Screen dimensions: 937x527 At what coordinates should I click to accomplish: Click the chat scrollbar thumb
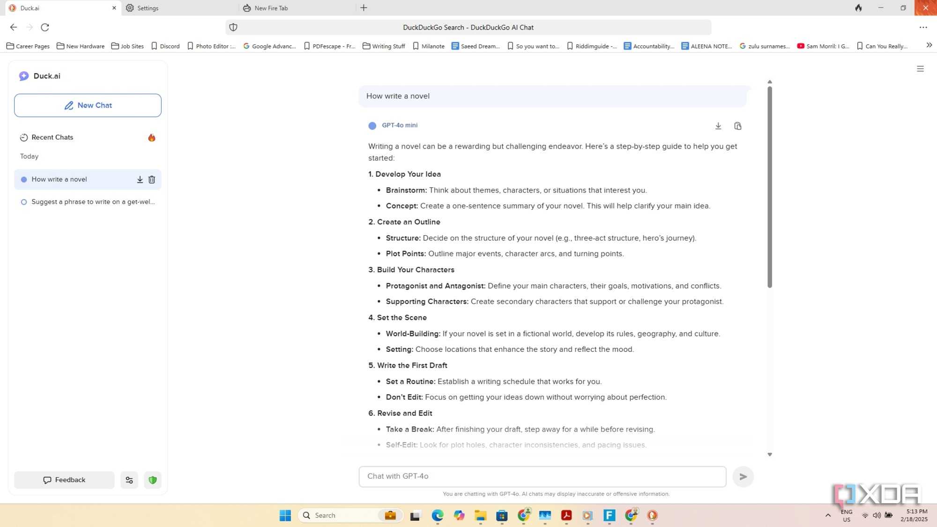(769, 187)
